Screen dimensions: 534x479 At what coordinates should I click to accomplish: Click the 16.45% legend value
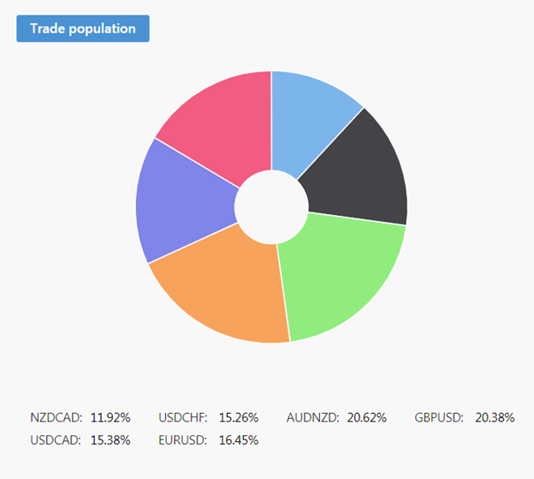point(239,440)
